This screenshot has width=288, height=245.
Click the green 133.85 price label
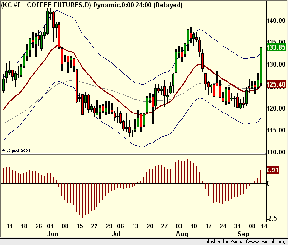(x=276, y=47)
